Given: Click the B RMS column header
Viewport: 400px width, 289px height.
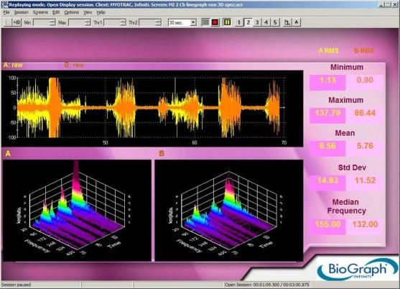Looking at the screenshot, I should 364,50.
